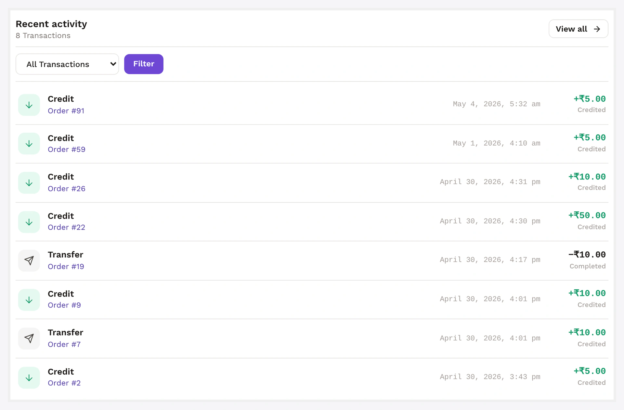Open the Order #91 link

point(66,111)
